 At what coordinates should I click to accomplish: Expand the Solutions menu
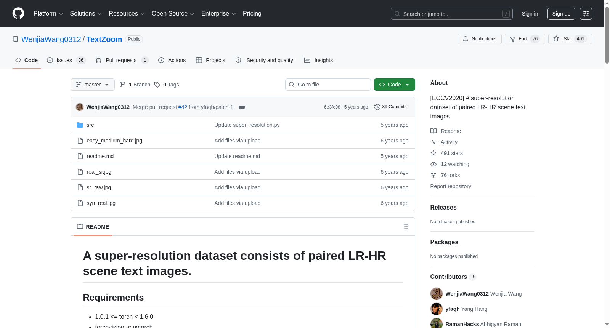86,14
